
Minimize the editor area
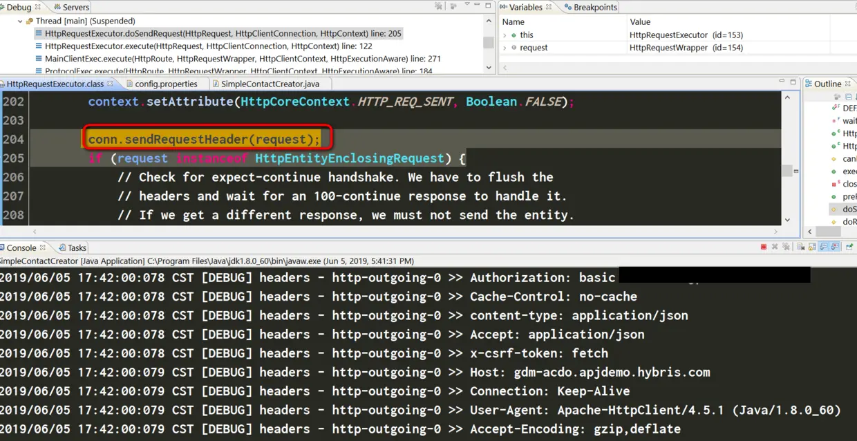pos(782,81)
